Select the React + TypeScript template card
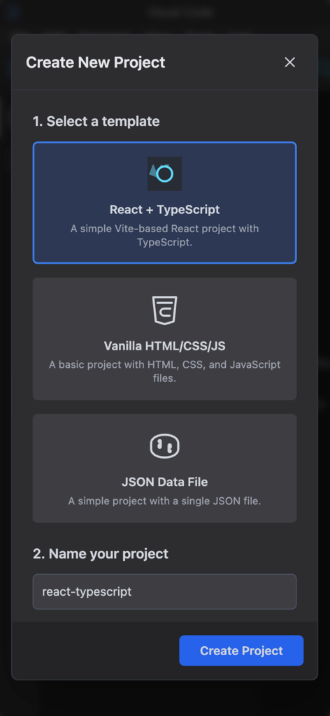330x716 pixels. click(x=165, y=203)
